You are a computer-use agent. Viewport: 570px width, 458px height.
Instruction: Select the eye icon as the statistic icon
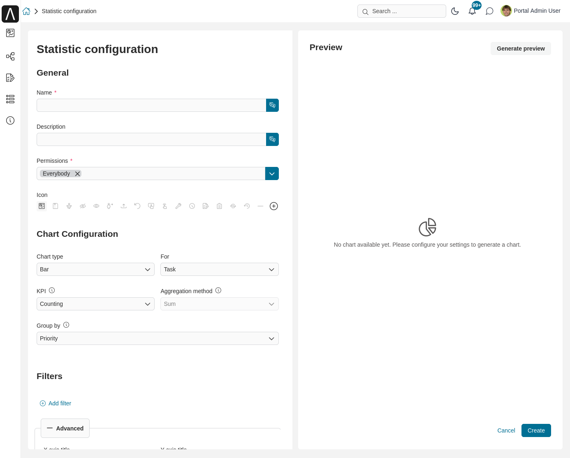coord(96,206)
